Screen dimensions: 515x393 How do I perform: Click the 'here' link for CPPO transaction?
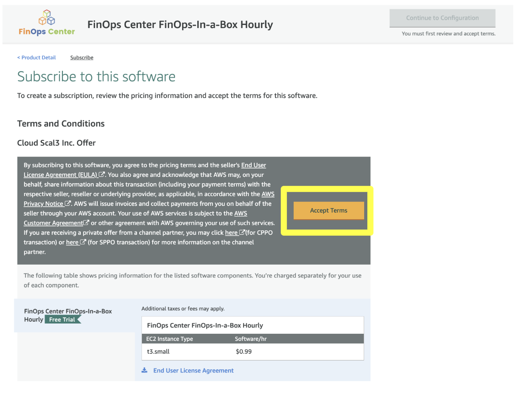click(231, 233)
